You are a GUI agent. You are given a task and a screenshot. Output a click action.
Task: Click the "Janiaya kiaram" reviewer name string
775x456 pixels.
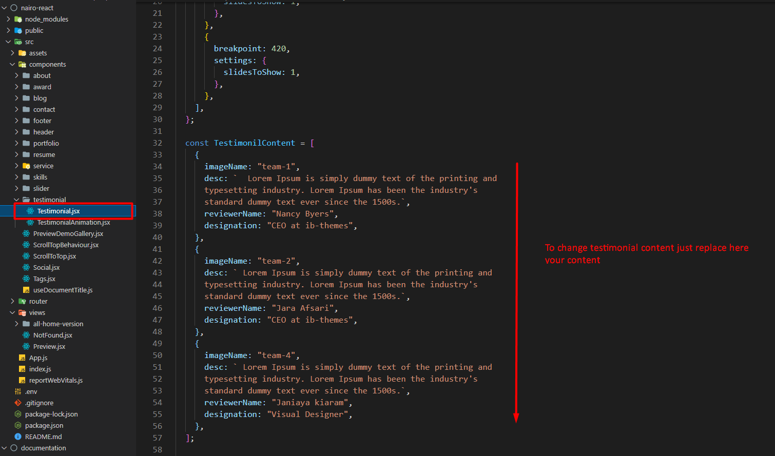click(310, 403)
